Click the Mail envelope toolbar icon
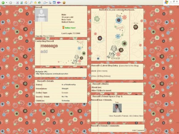Screen dimensions: 179x134 [x=45, y=2]
